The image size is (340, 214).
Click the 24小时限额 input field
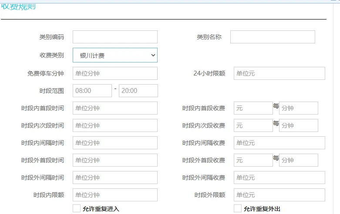tap(279, 73)
